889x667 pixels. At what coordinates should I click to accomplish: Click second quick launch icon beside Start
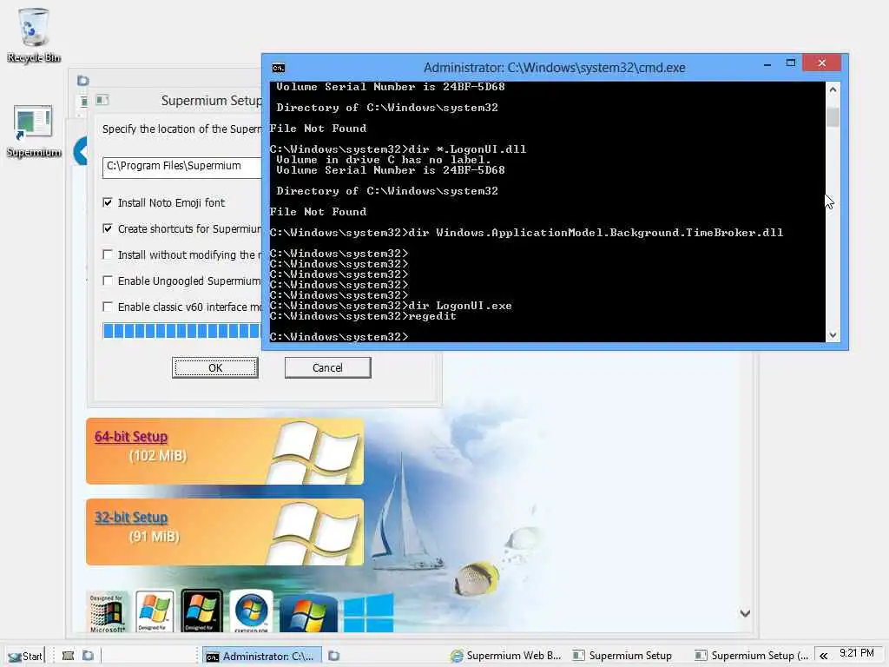(x=88, y=656)
